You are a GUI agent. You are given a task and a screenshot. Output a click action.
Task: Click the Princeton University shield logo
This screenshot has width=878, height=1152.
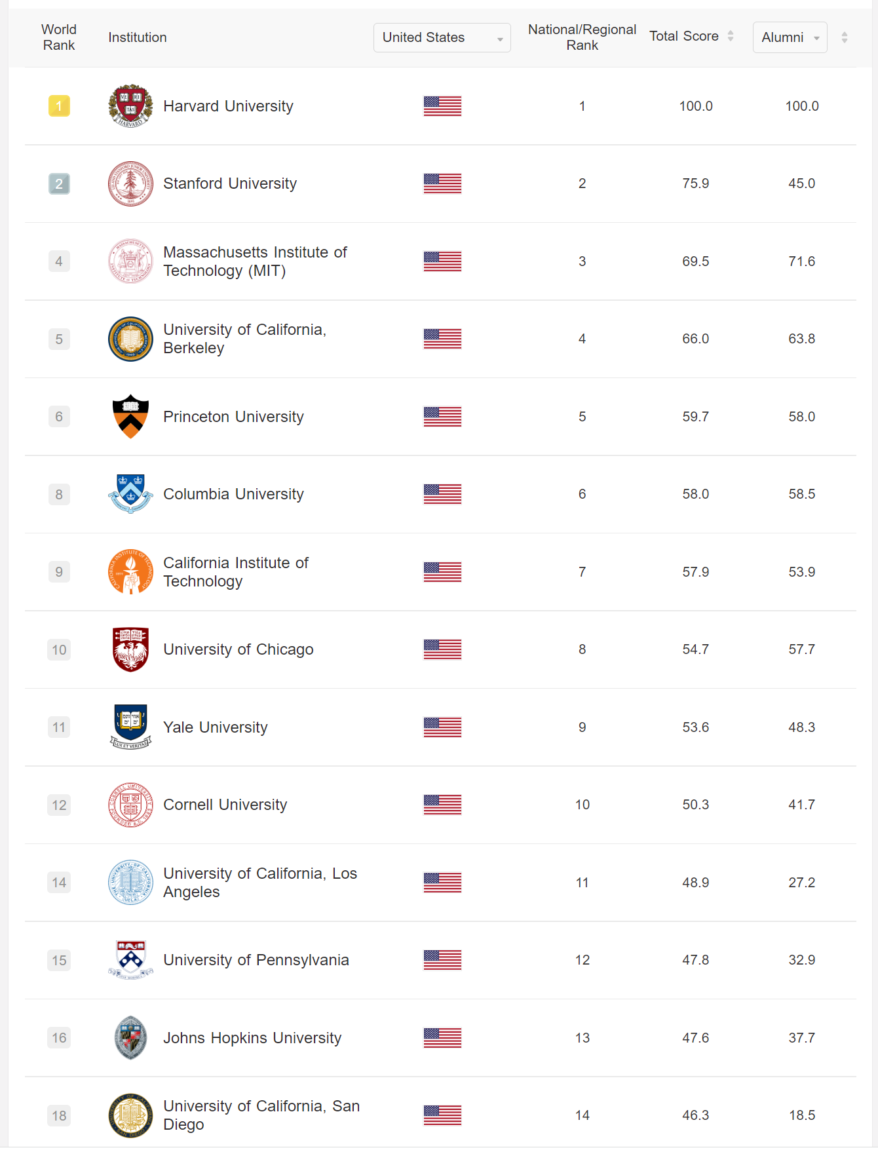(130, 417)
